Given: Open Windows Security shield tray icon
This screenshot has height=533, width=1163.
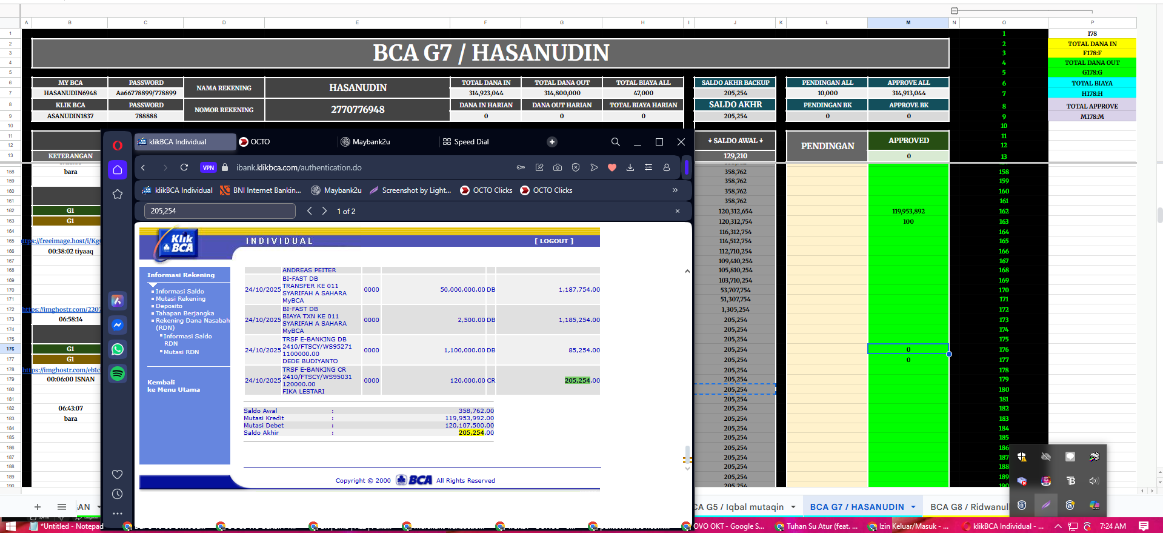Looking at the screenshot, I should pos(1022,457).
